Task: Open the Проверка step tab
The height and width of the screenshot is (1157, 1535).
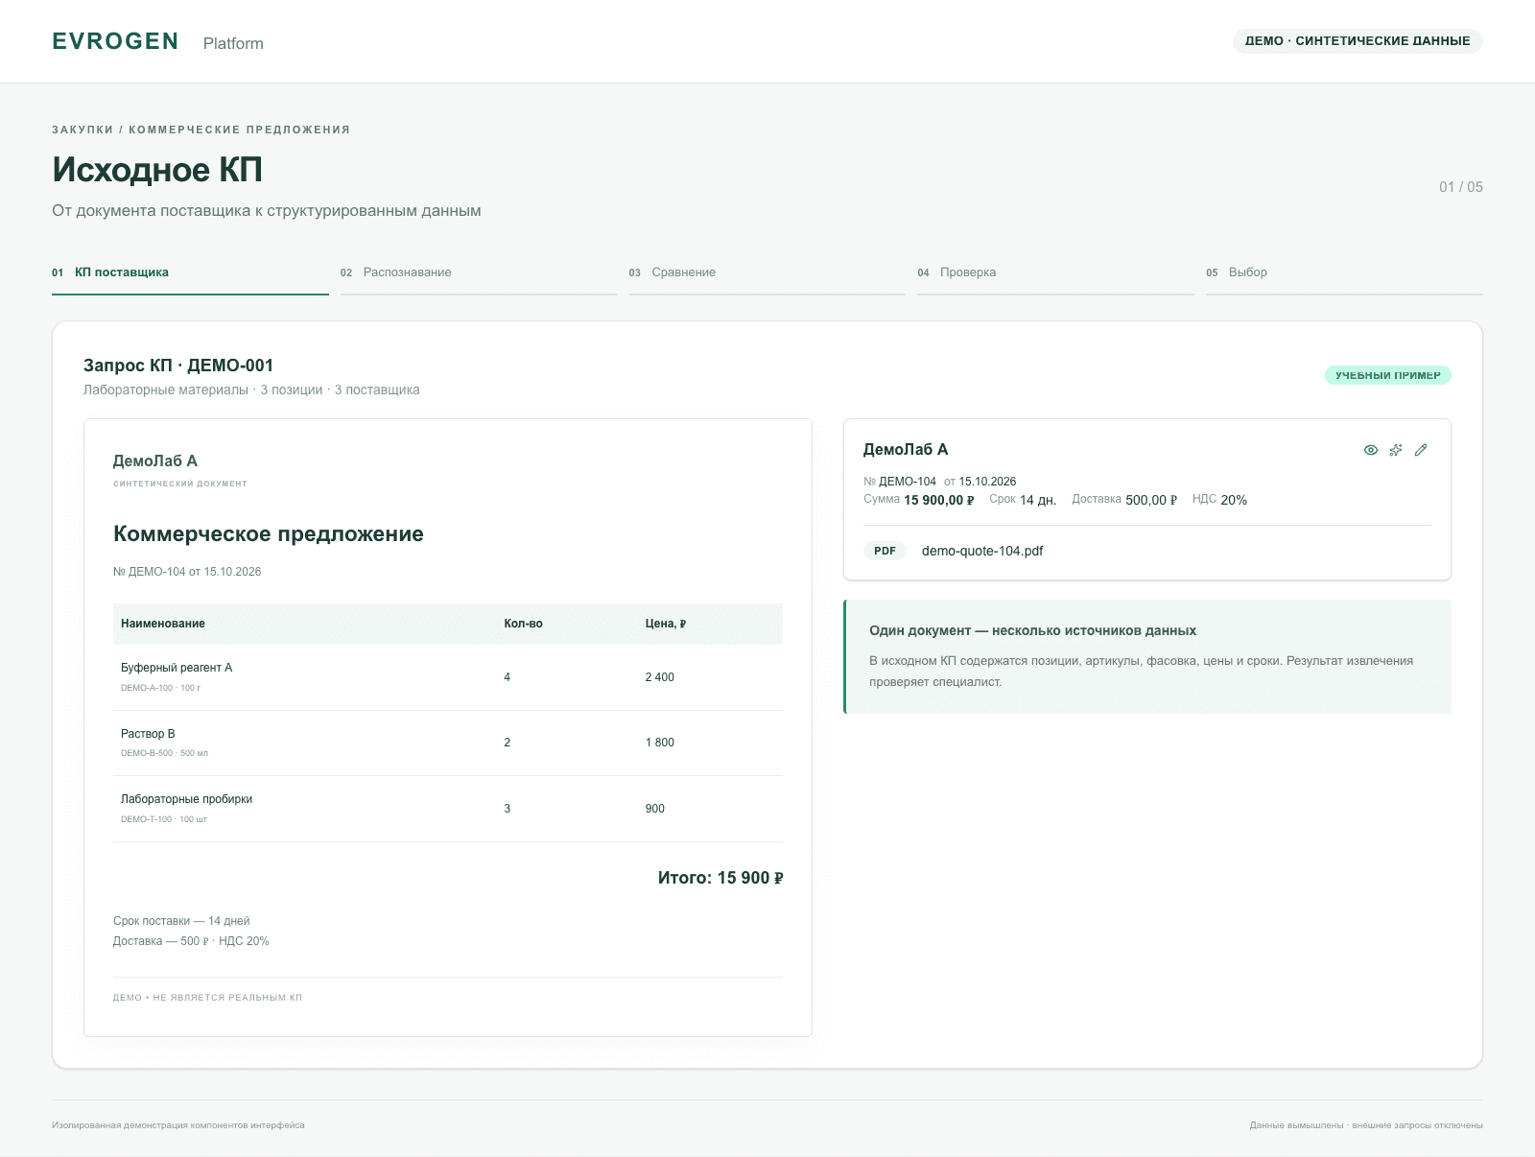Action: (1055, 272)
